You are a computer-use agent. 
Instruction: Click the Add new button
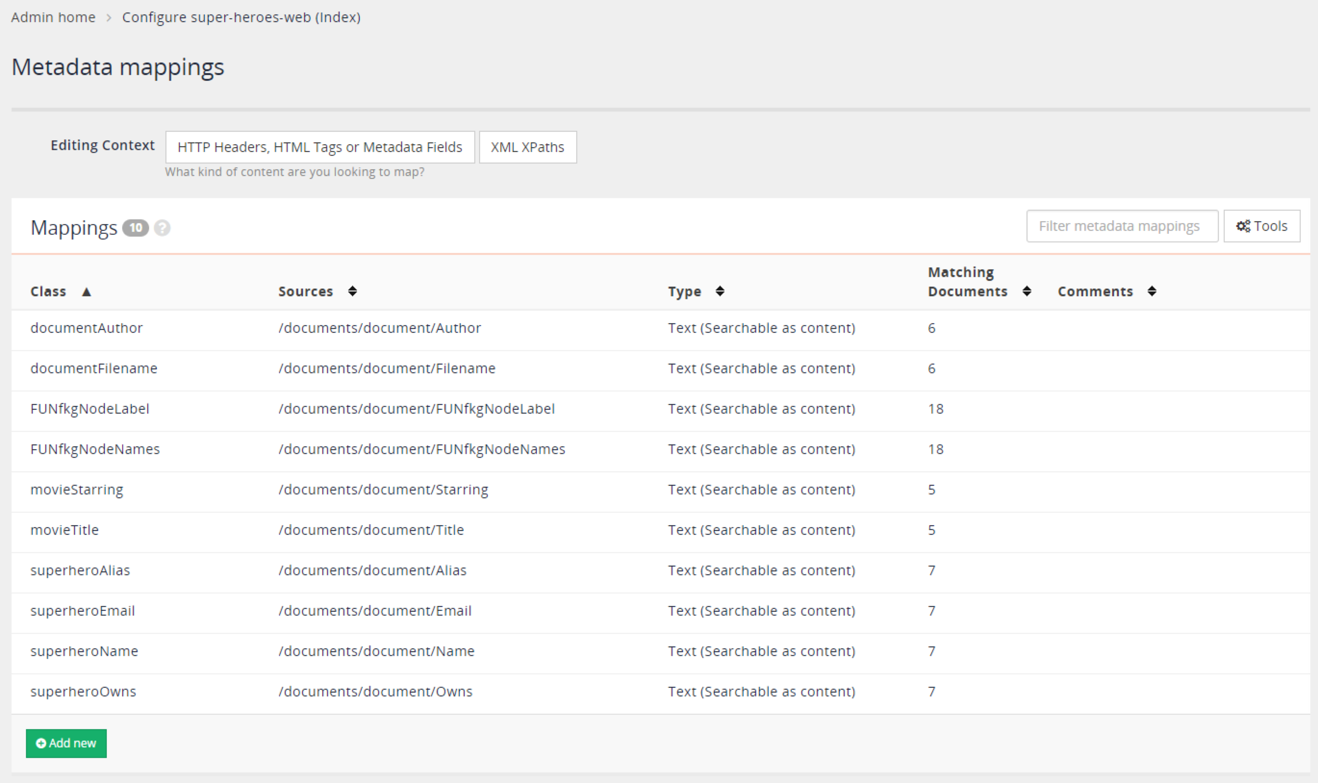pyautogui.click(x=66, y=743)
